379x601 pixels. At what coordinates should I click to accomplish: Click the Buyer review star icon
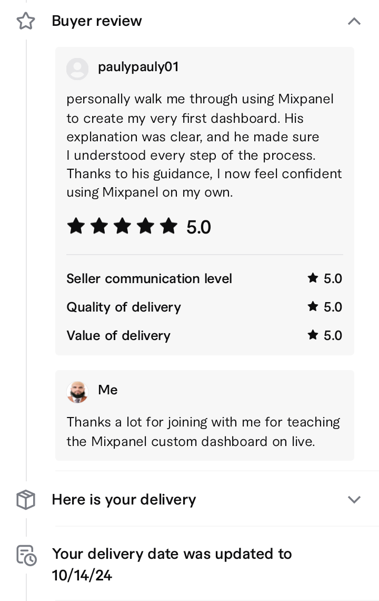tap(26, 21)
